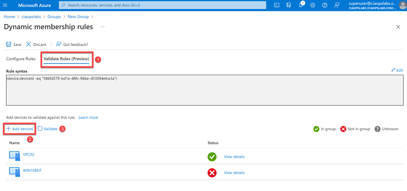The image size is (407, 191).
Task: Click Add devices
Action: click(19, 129)
